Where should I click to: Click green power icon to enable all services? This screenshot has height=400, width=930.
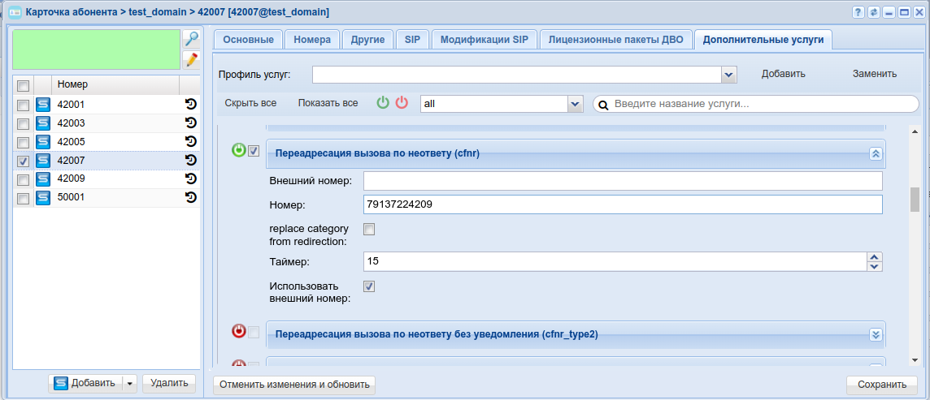tap(383, 103)
